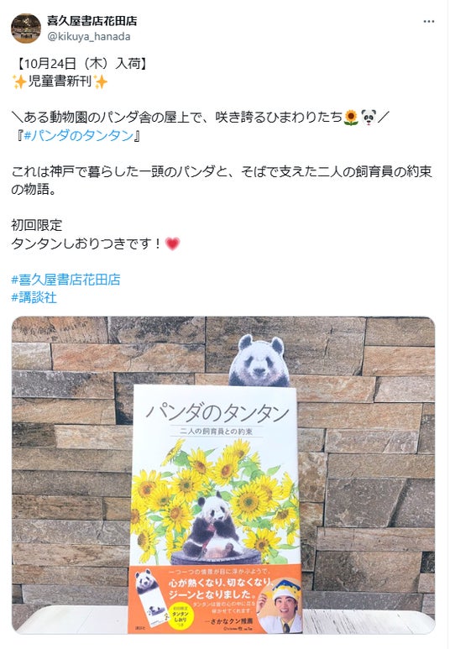Open the attached book photo
Screen dimensions: 450x649
coord(223,475)
